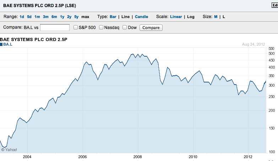
Task: Choose Linear scale
Action: tap(176, 17)
